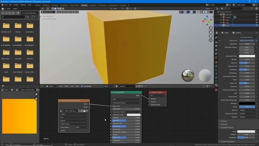Click Subsurface Color swatch in BSDF node
The image size is (259, 146).
pos(134,115)
